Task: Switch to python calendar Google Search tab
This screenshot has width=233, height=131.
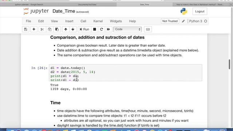Action: (29, 5)
